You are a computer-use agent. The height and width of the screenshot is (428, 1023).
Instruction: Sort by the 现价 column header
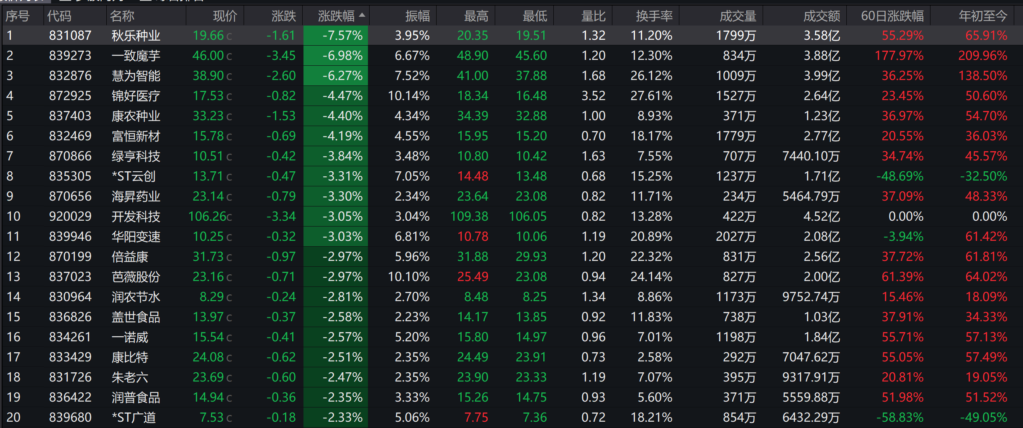(x=225, y=16)
